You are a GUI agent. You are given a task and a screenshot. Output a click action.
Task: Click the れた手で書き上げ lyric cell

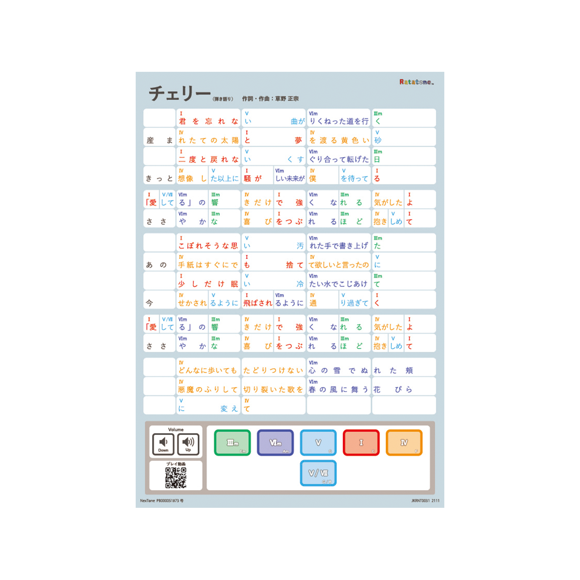tap(339, 242)
